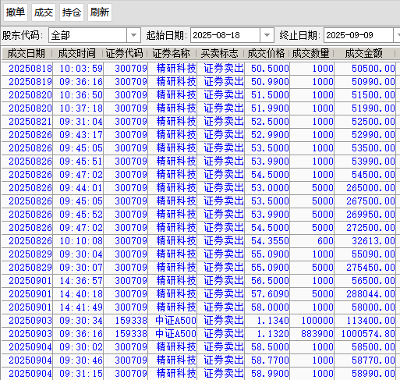This screenshot has height=380, width=400.
Task: Click the 成交金额 column header
Action: pyautogui.click(x=364, y=54)
